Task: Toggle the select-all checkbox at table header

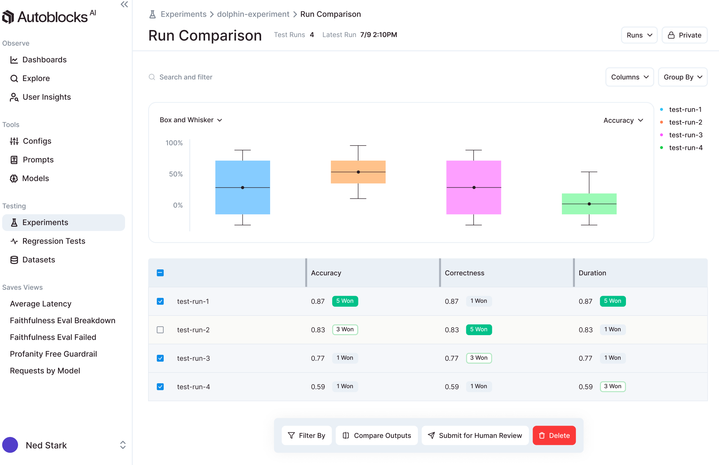Action: pos(160,272)
